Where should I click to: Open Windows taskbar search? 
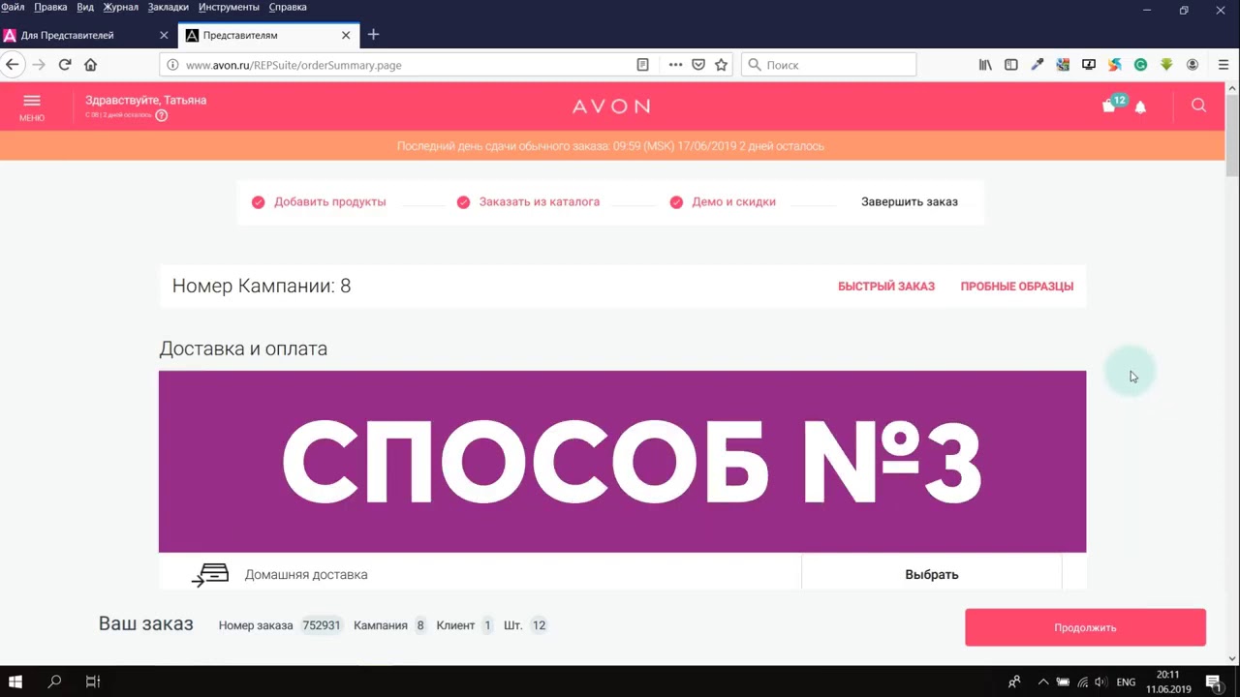point(54,682)
